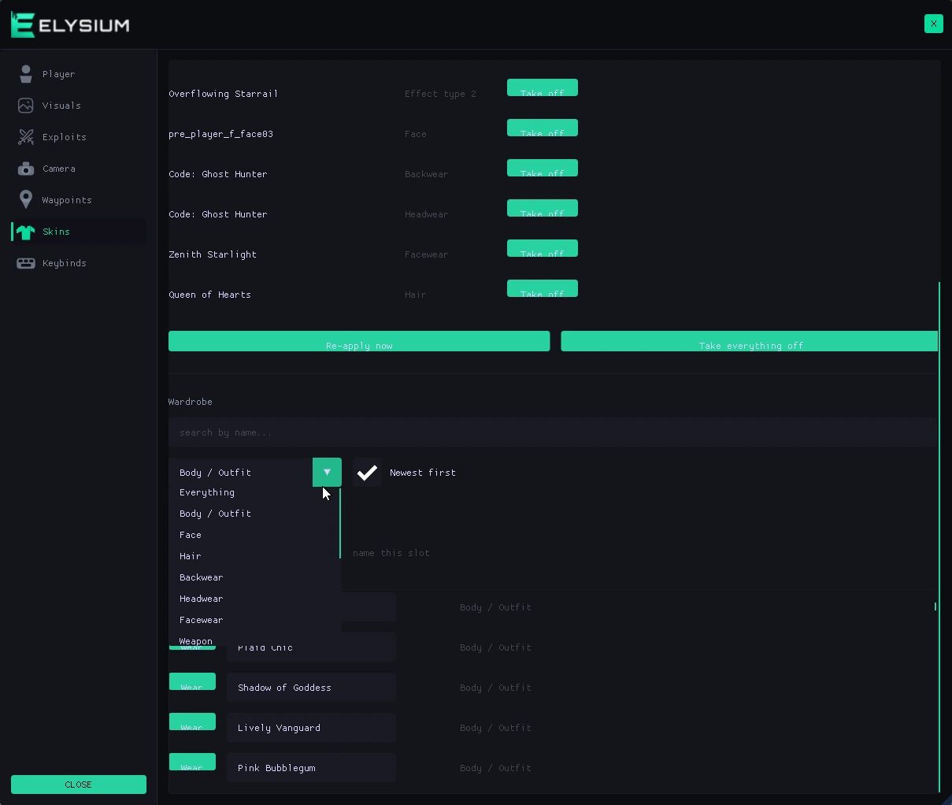Image resolution: width=952 pixels, height=805 pixels.
Task: Click the Wardrobe heading
Action: (191, 402)
